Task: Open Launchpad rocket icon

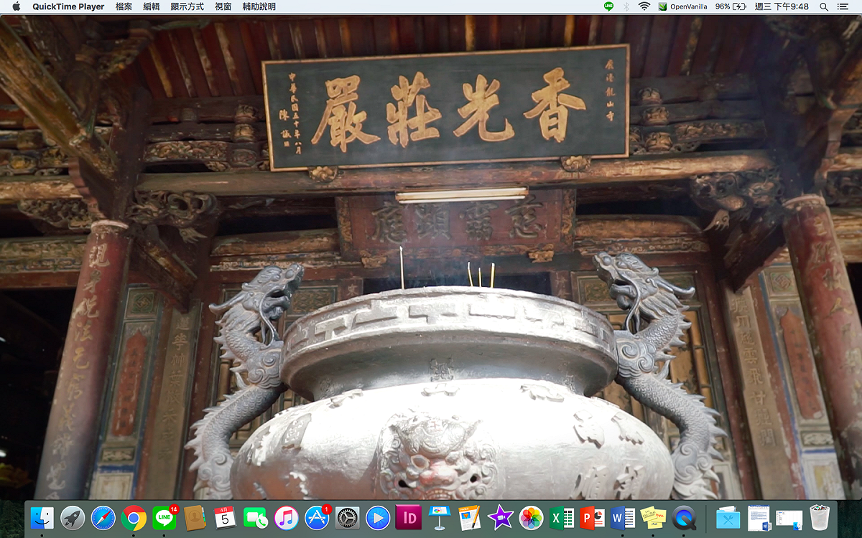Action: point(73,517)
